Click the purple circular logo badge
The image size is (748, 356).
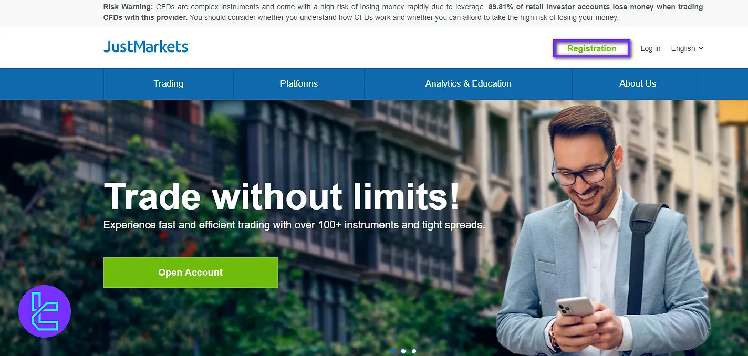click(x=45, y=311)
